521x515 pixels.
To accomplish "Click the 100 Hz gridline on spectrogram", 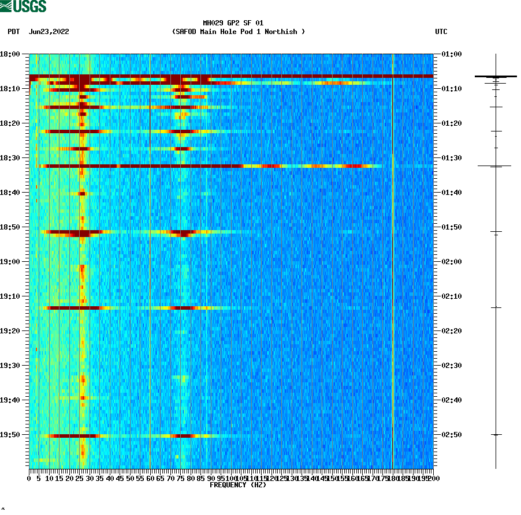I will [x=230, y=260].
